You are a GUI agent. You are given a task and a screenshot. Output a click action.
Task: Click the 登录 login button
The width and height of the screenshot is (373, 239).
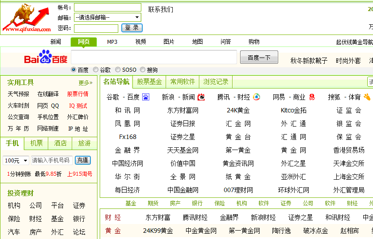132,28
